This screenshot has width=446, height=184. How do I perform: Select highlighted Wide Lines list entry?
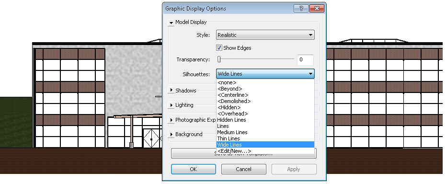[x=265, y=145]
